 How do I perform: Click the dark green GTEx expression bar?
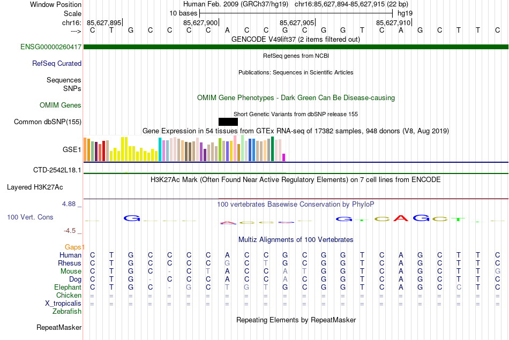click(x=272, y=149)
